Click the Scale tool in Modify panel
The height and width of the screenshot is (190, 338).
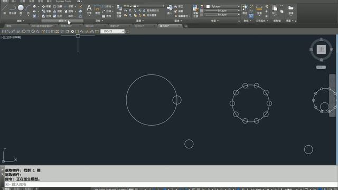(58, 16)
